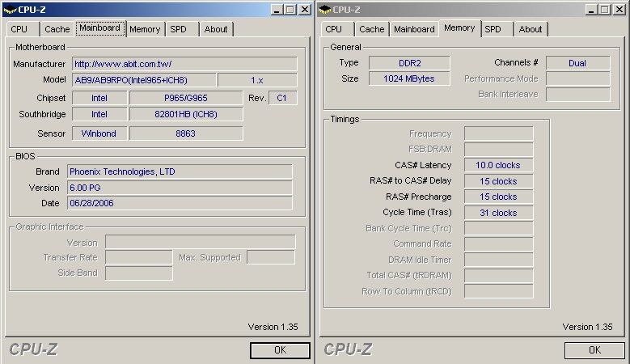The height and width of the screenshot is (364, 630).
Task: Click RAS# to CAS# Delay value field
Action: [x=499, y=181]
